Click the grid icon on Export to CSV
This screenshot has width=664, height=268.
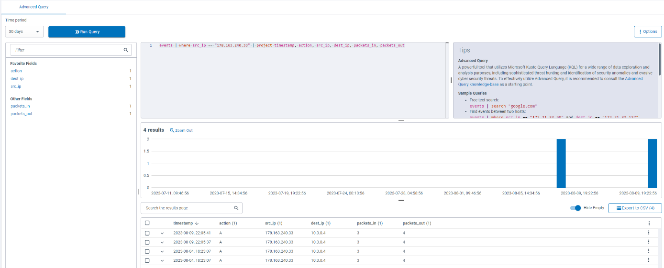[619, 208]
